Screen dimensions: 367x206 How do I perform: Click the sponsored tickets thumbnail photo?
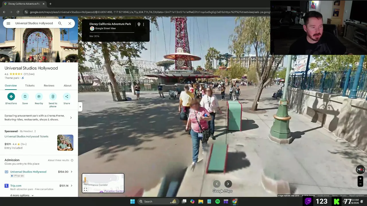click(65, 142)
